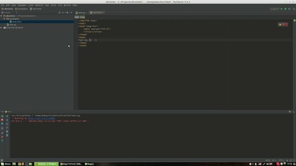Open terminal icon on taskbar
This screenshot has width=296, height=166.
(27, 164)
